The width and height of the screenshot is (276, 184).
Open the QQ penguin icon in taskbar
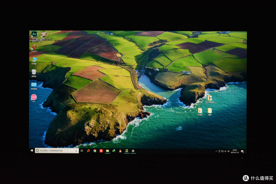click(120, 151)
